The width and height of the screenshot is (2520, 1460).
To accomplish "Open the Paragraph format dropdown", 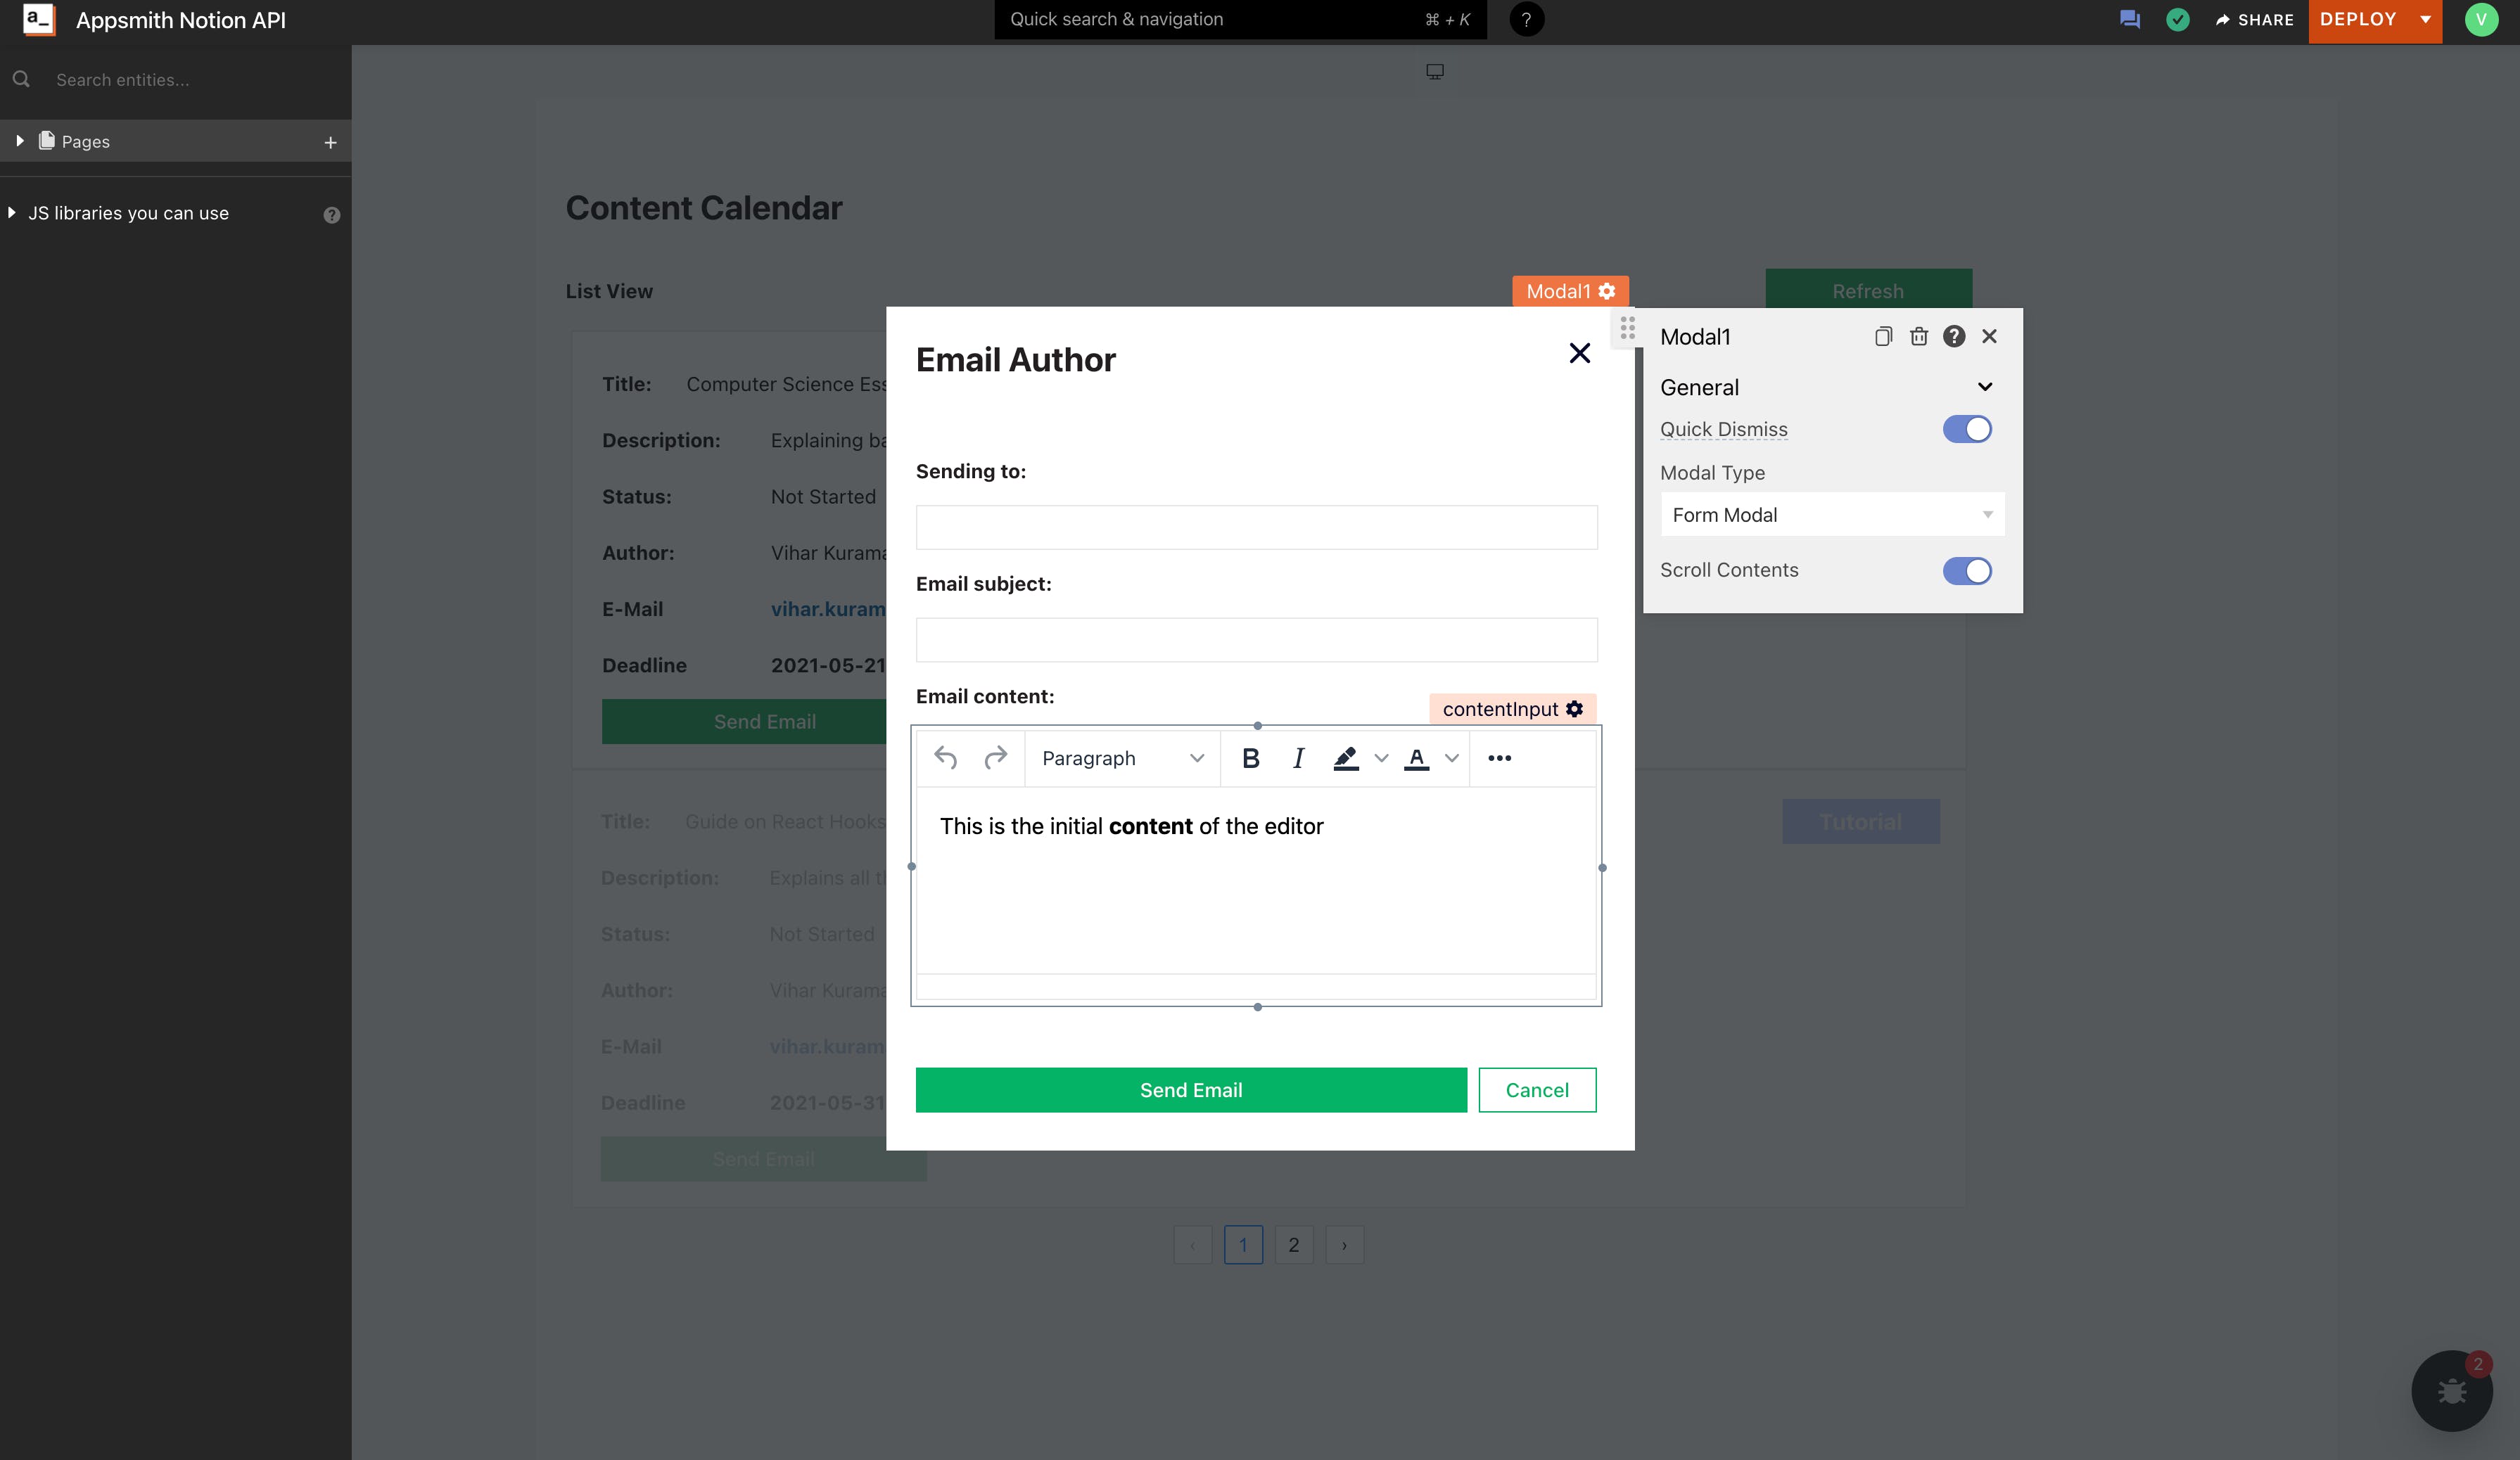I will 1121,758.
